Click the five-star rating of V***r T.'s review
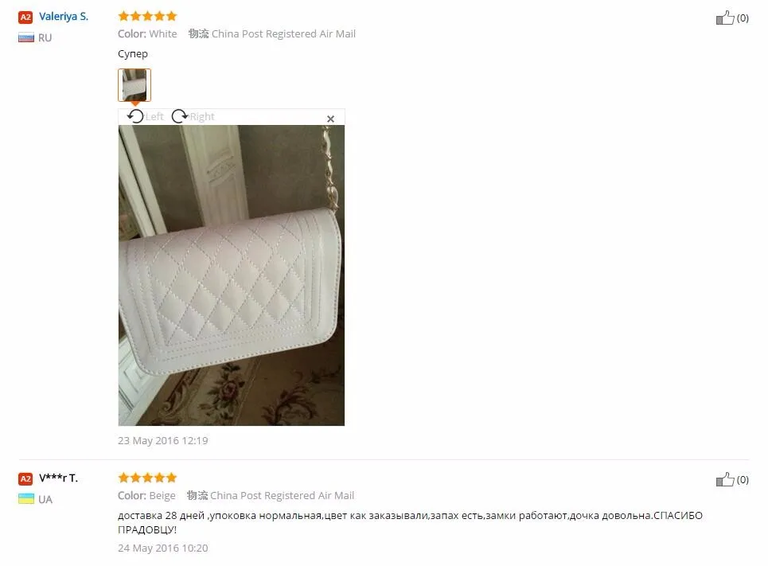This screenshot has height=566, width=768. tap(147, 478)
